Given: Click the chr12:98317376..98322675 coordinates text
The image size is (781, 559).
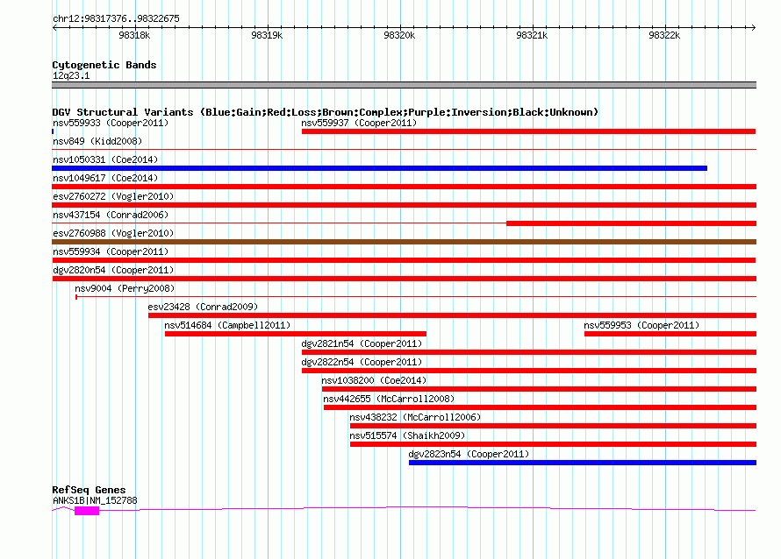Looking at the screenshot, I should point(116,18).
